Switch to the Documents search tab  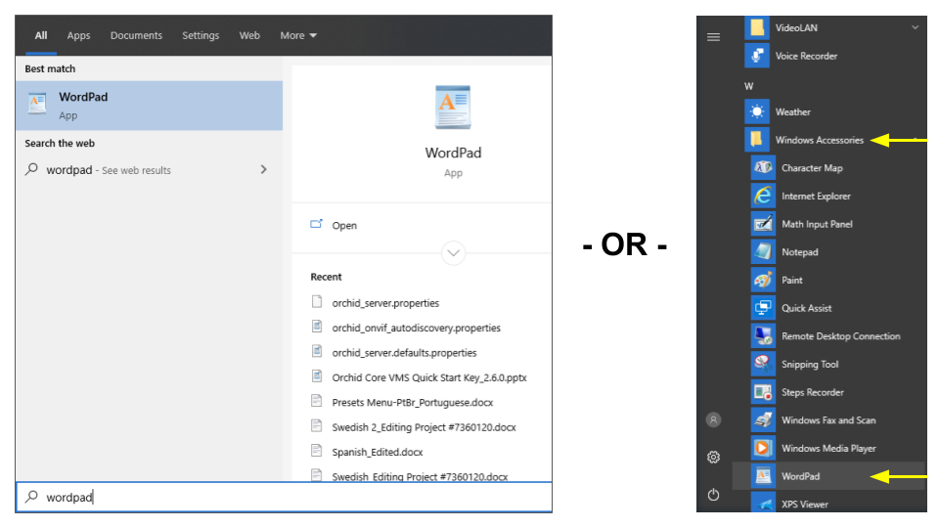click(136, 35)
